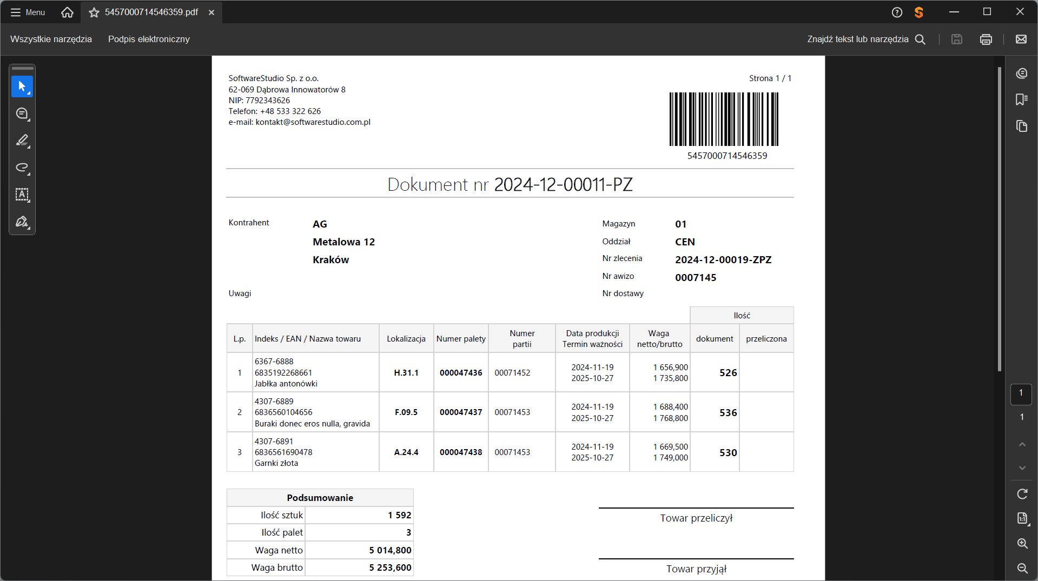The image size is (1038, 581).
Task: Click the barcode number 5457000714546359
Action: coord(727,156)
